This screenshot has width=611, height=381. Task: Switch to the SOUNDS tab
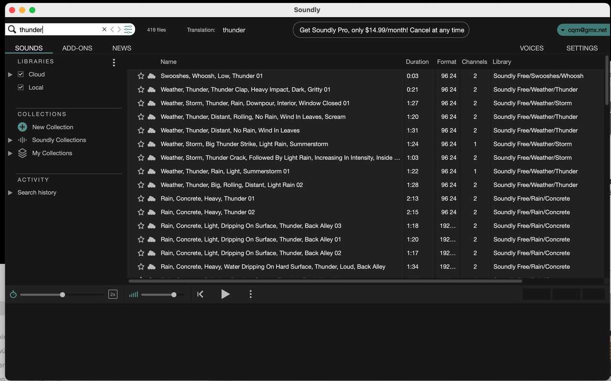pyautogui.click(x=29, y=48)
